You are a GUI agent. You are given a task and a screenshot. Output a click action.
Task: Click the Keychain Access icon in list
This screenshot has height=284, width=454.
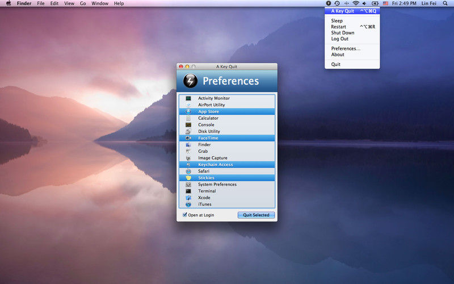[x=188, y=165]
